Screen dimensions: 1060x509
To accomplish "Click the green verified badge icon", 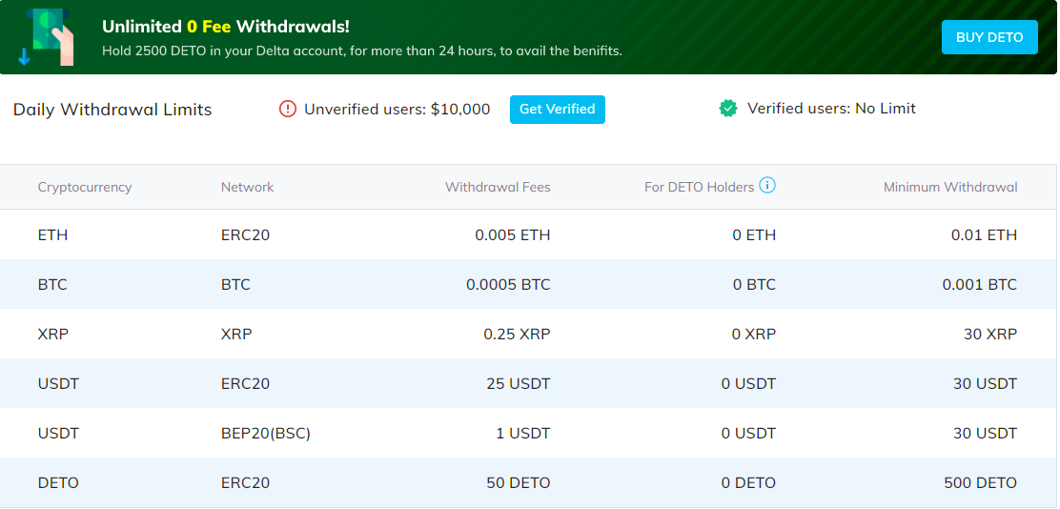I will point(728,109).
